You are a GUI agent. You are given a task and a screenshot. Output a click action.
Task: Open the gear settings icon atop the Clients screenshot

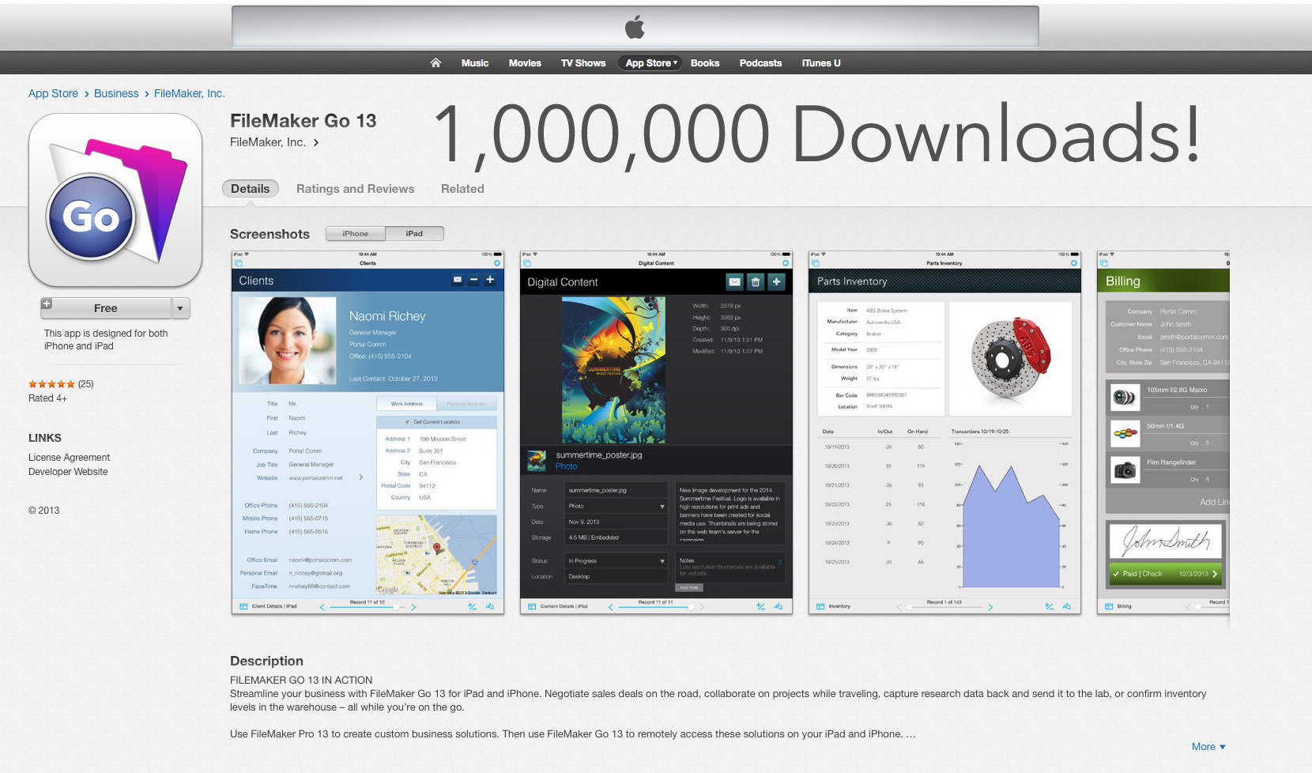coord(496,262)
